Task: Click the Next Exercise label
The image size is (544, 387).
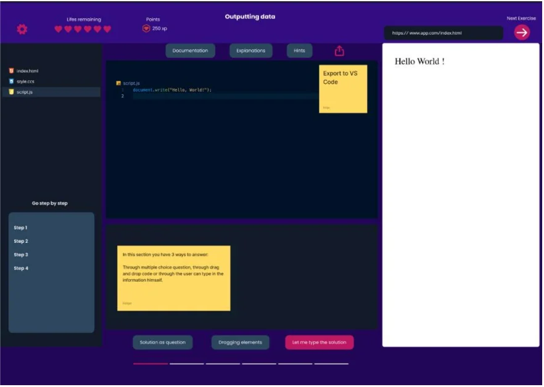Action: pos(521,18)
